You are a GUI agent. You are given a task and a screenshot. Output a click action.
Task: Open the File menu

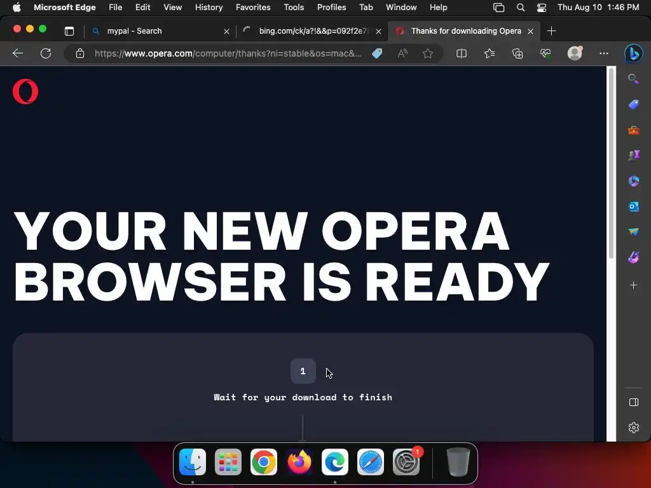click(x=116, y=7)
